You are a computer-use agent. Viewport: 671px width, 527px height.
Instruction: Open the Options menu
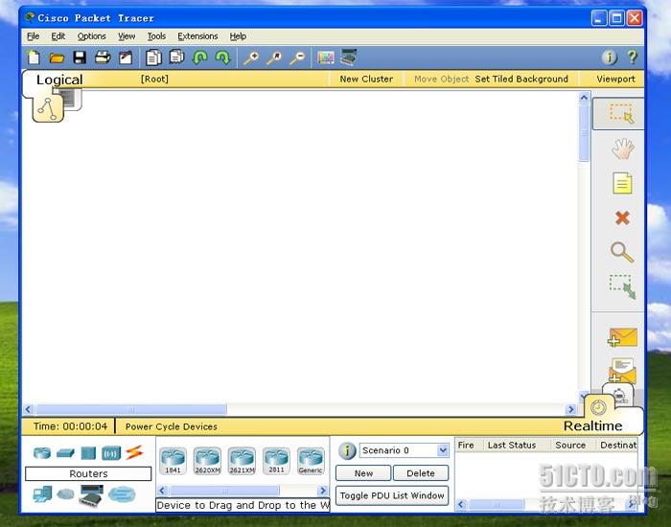pos(92,36)
